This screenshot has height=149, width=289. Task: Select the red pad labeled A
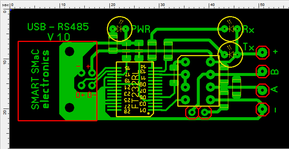(262, 90)
